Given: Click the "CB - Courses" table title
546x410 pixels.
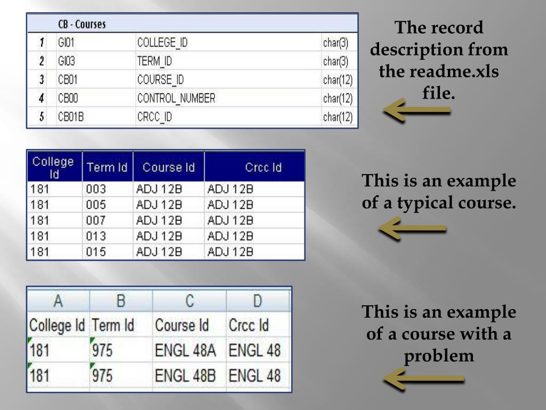Looking at the screenshot, I should 82,24.
